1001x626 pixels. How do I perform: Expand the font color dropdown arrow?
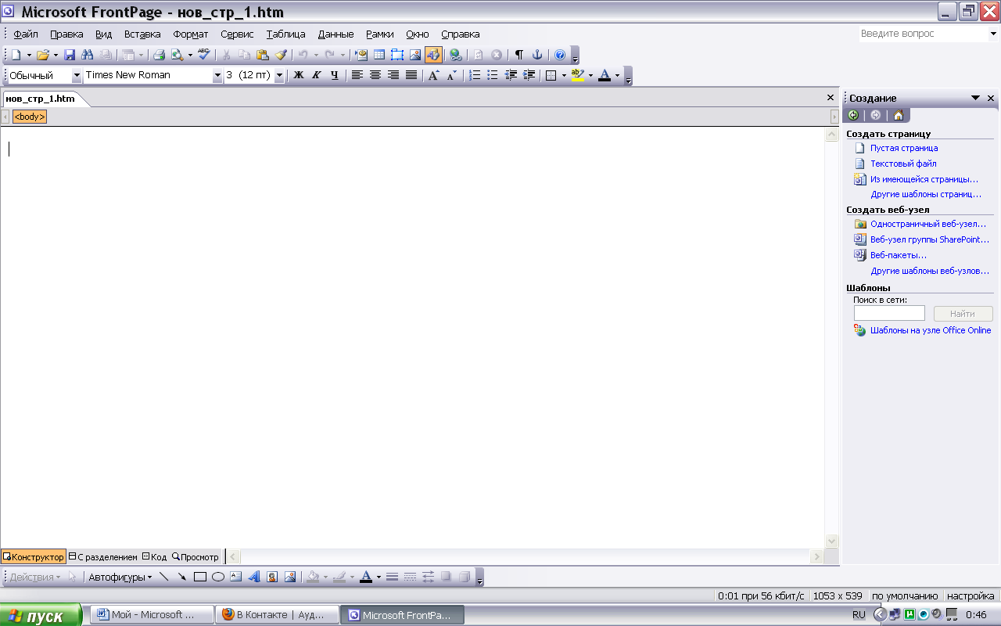[617, 75]
